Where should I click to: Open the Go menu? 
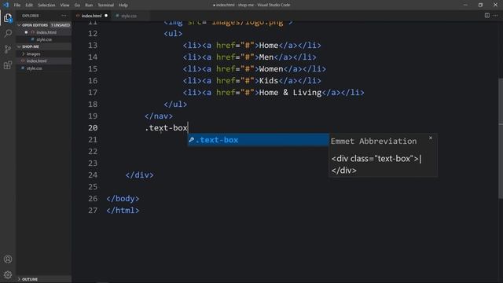coord(77,5)
